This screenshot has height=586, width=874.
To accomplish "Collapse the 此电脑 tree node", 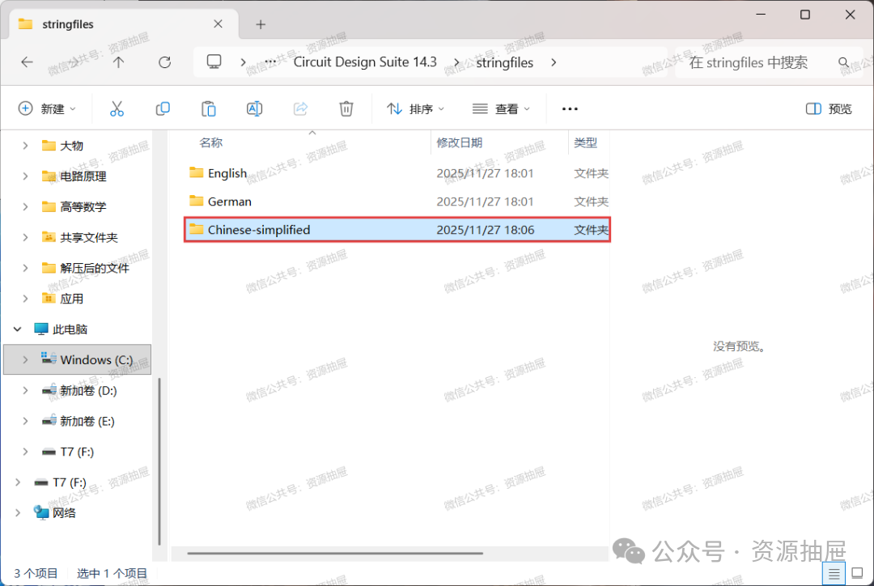I will [x=17, y=329].
